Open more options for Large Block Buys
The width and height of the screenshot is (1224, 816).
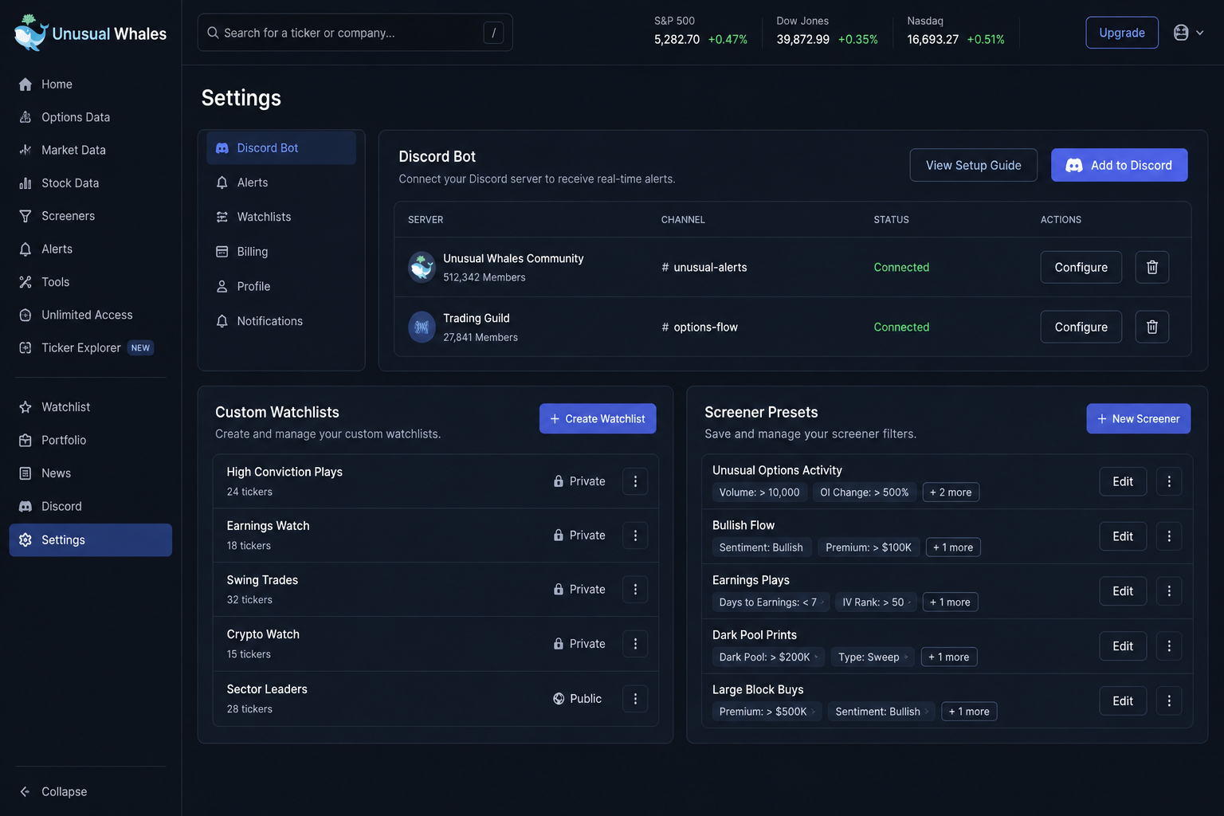(1169, 701)
